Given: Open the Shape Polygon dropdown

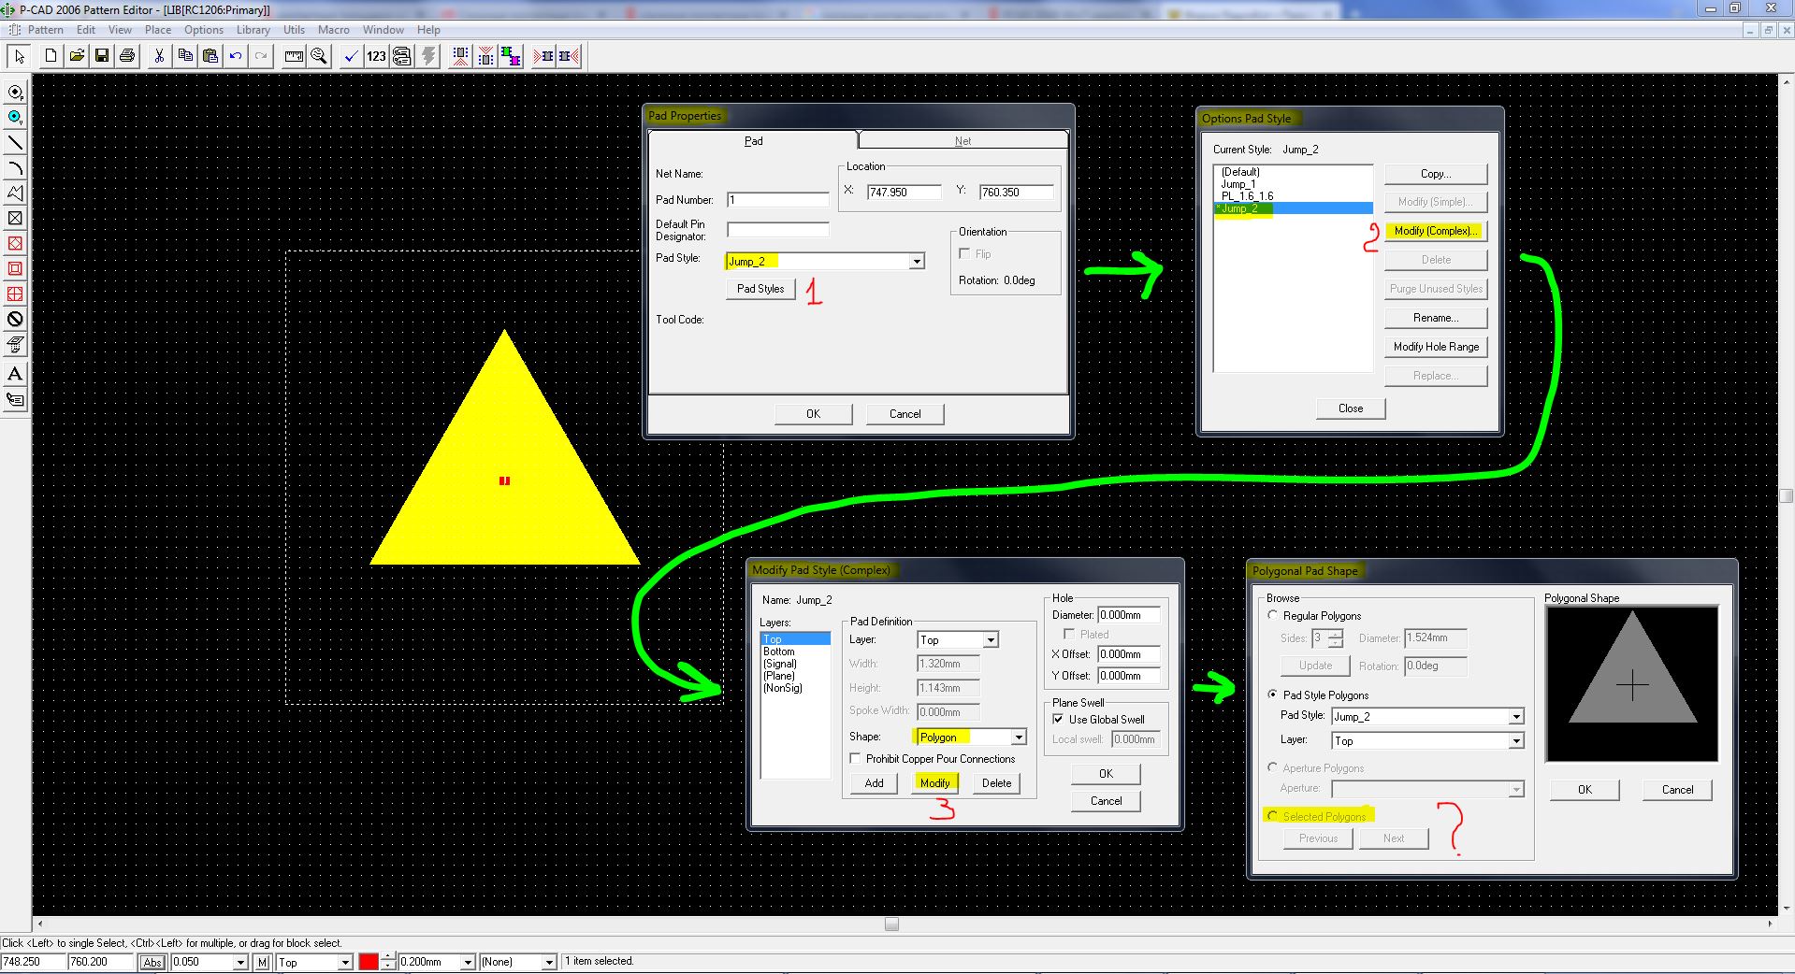Looking at the screenshot, I should pos(1019,738).
